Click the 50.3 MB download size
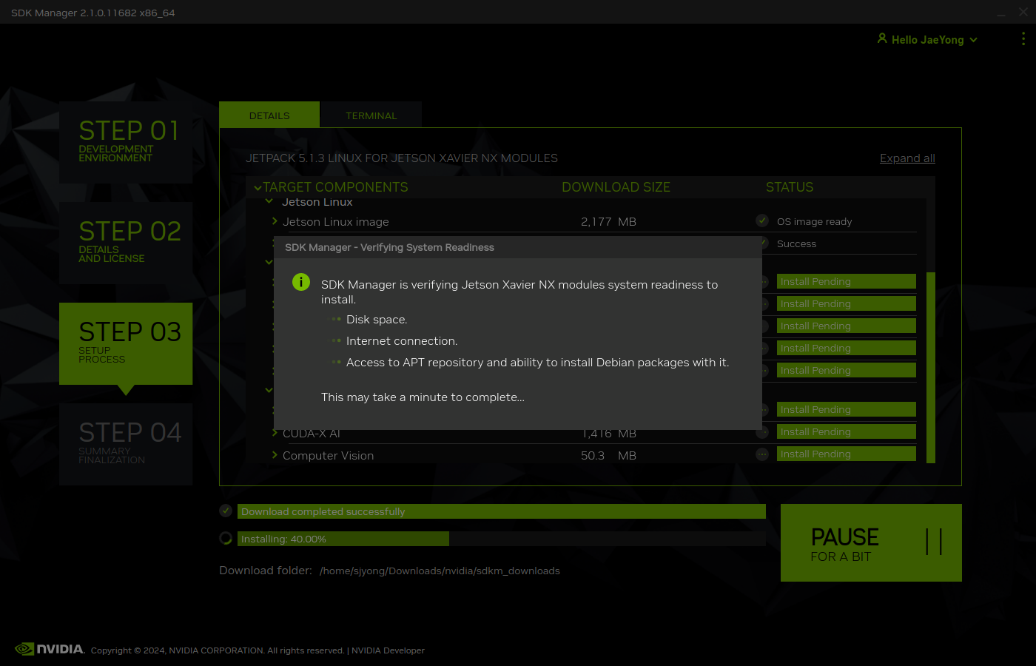Image resolution: width=1036 pixels, height=666 pixels. (608, 455)
